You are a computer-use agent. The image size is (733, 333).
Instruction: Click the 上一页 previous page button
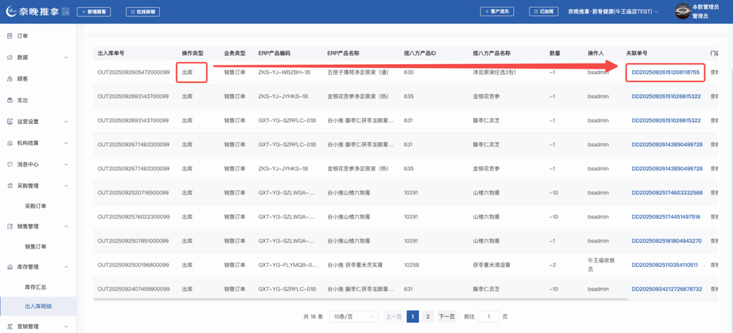pos(393,317)
